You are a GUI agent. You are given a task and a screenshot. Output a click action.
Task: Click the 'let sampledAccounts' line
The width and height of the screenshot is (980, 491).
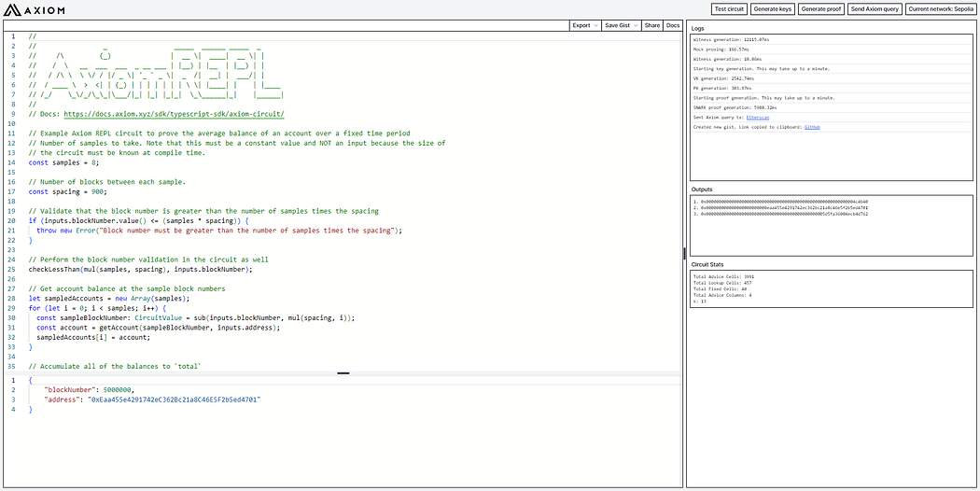tap(109, 299)
